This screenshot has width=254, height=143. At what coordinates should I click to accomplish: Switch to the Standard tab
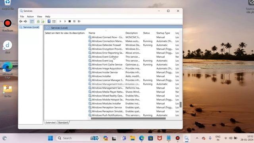[x=63, y=123]
